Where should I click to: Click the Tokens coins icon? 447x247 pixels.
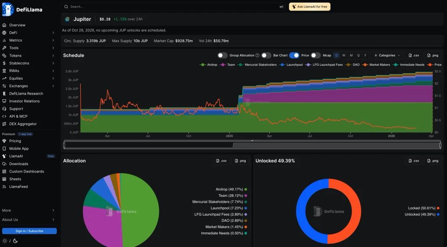click(x=4, y=55)
